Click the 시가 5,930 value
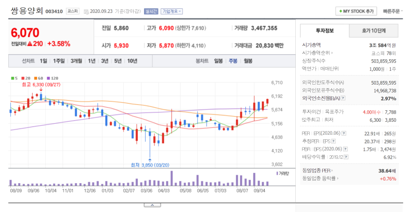 coord(121,46)
